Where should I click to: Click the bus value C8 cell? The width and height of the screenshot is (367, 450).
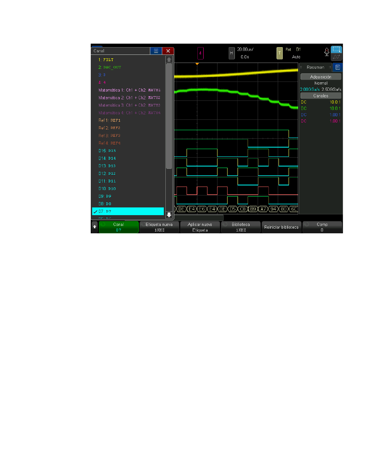point(243,209)
